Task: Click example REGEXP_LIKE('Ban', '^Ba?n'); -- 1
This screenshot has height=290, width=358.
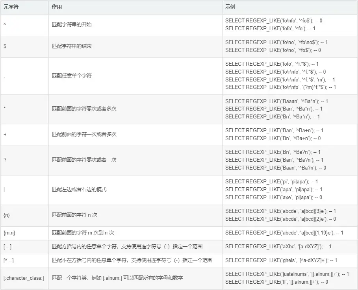Action: tap(274, 160)
